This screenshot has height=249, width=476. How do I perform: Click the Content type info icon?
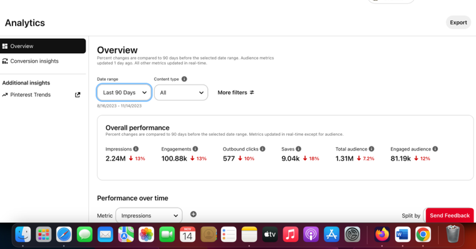coord(184,79)
